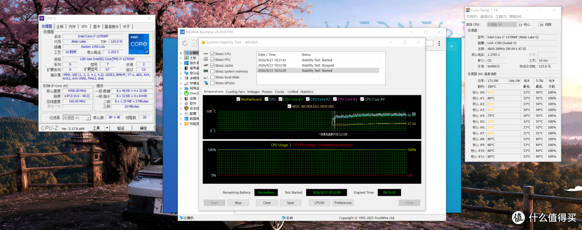Select the 存储设备 tree icon

pos(186,83)
